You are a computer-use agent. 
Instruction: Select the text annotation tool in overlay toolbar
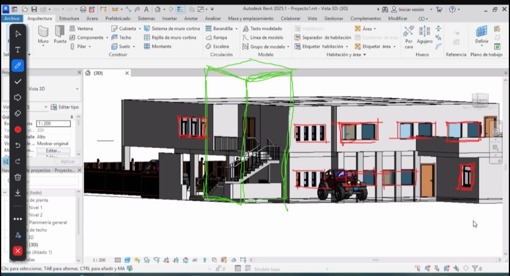18,50
